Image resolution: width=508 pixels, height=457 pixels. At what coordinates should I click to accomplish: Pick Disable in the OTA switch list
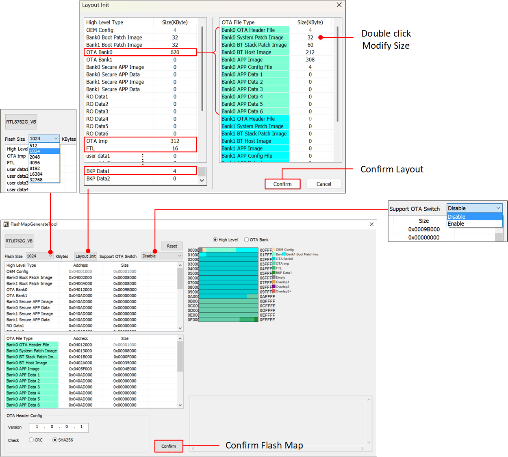475,217
